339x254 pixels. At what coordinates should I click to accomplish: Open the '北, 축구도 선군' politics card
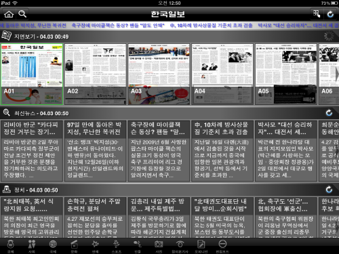tap(286, 217)
